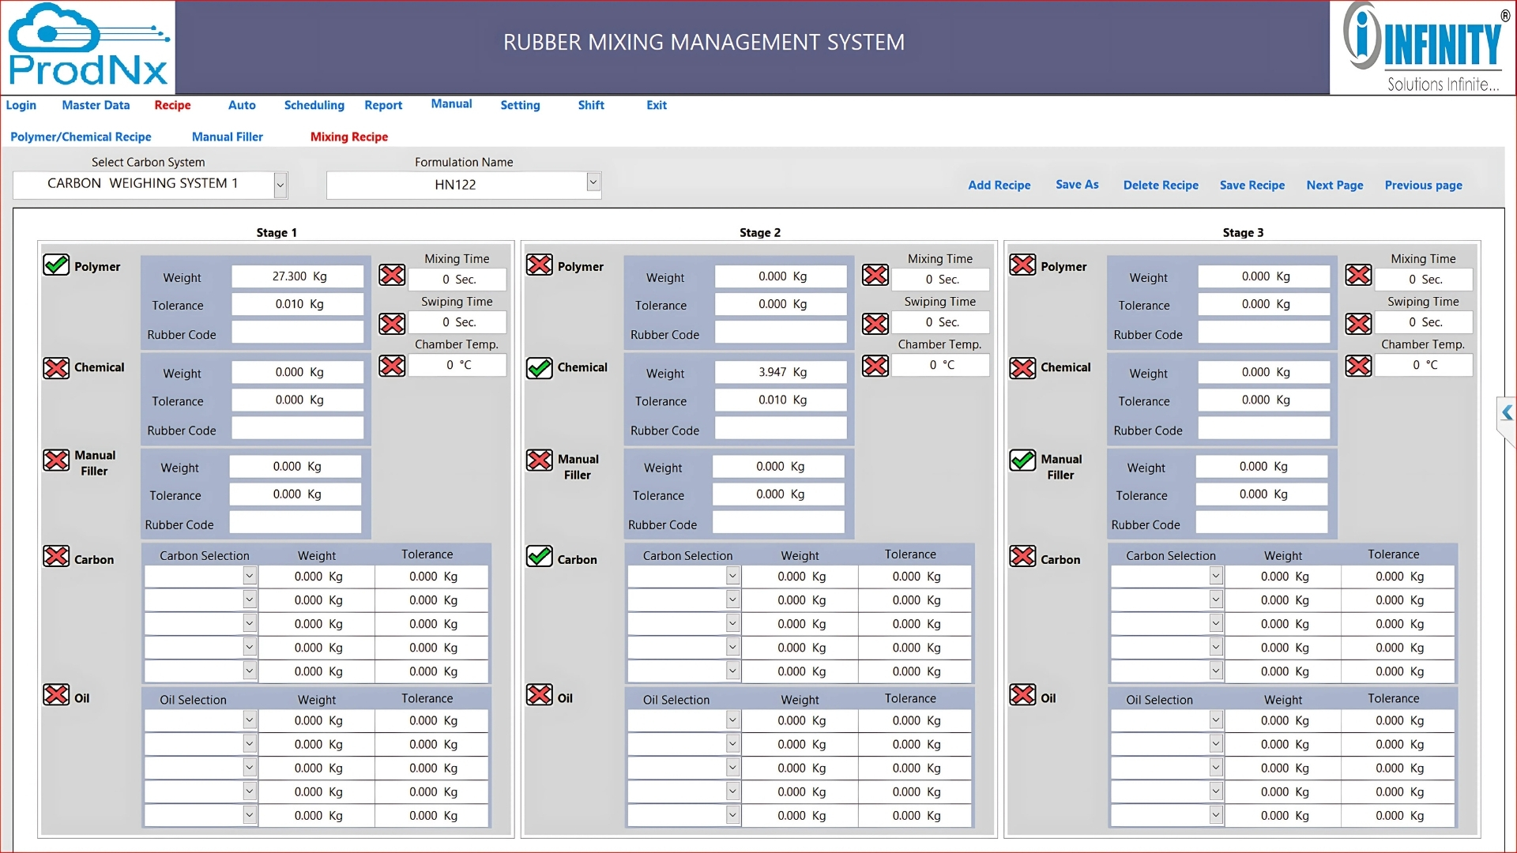The height and width of the screenshot is (853, 1517).
Task: Click Stage 2 Swiping Time red cross icon
Action: tap(875, 324)
